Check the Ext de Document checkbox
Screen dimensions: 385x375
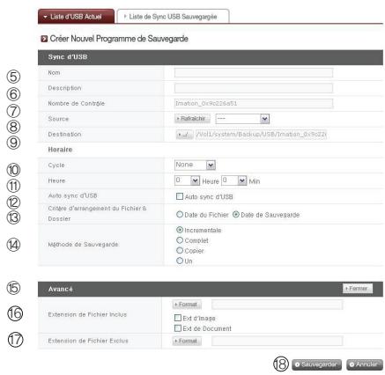[x=178, y=328]
